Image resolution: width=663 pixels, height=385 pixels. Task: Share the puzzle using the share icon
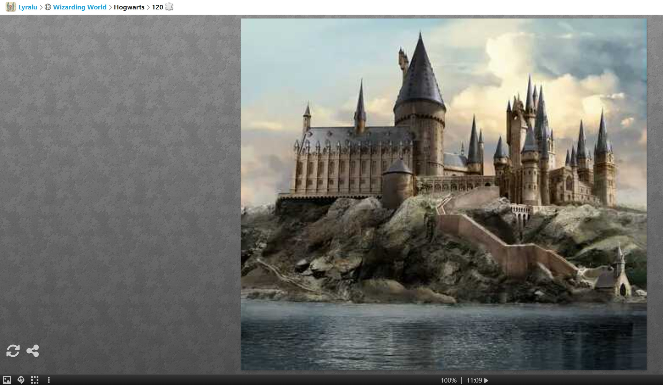click(33, 351)
